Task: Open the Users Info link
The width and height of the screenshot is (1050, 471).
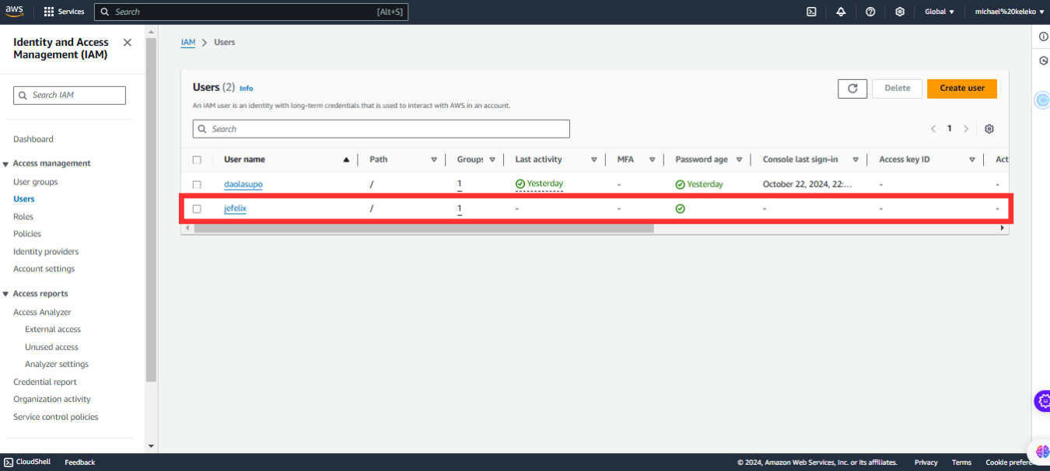Action: [x=246, y=89]
